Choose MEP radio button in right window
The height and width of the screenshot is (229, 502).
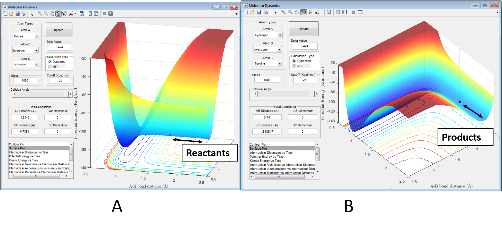tap(294, 66)
